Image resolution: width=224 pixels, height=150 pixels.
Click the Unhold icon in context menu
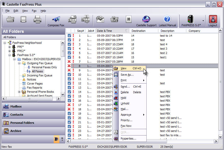[x=116, y=103]
